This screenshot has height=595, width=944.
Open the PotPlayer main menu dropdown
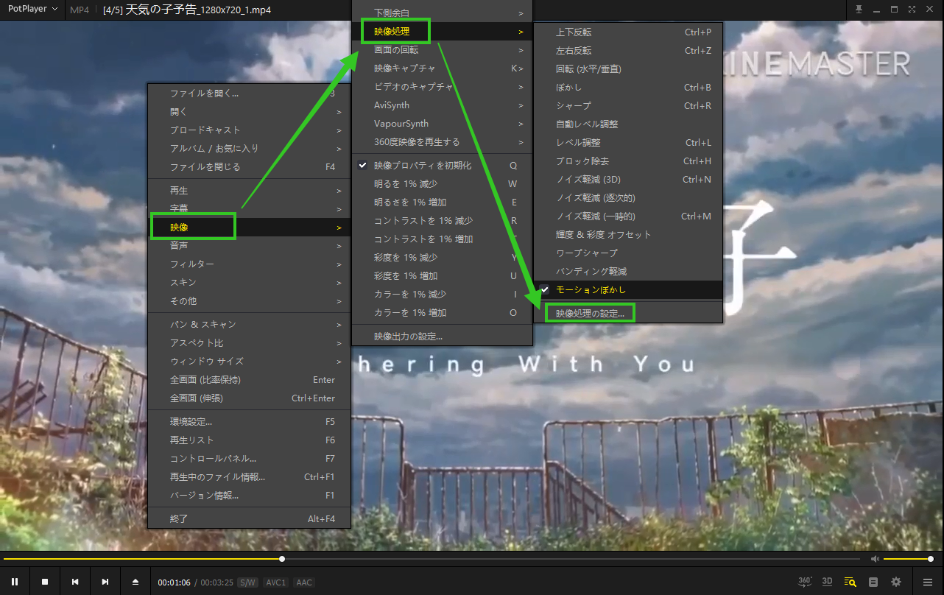coord(32,9)
